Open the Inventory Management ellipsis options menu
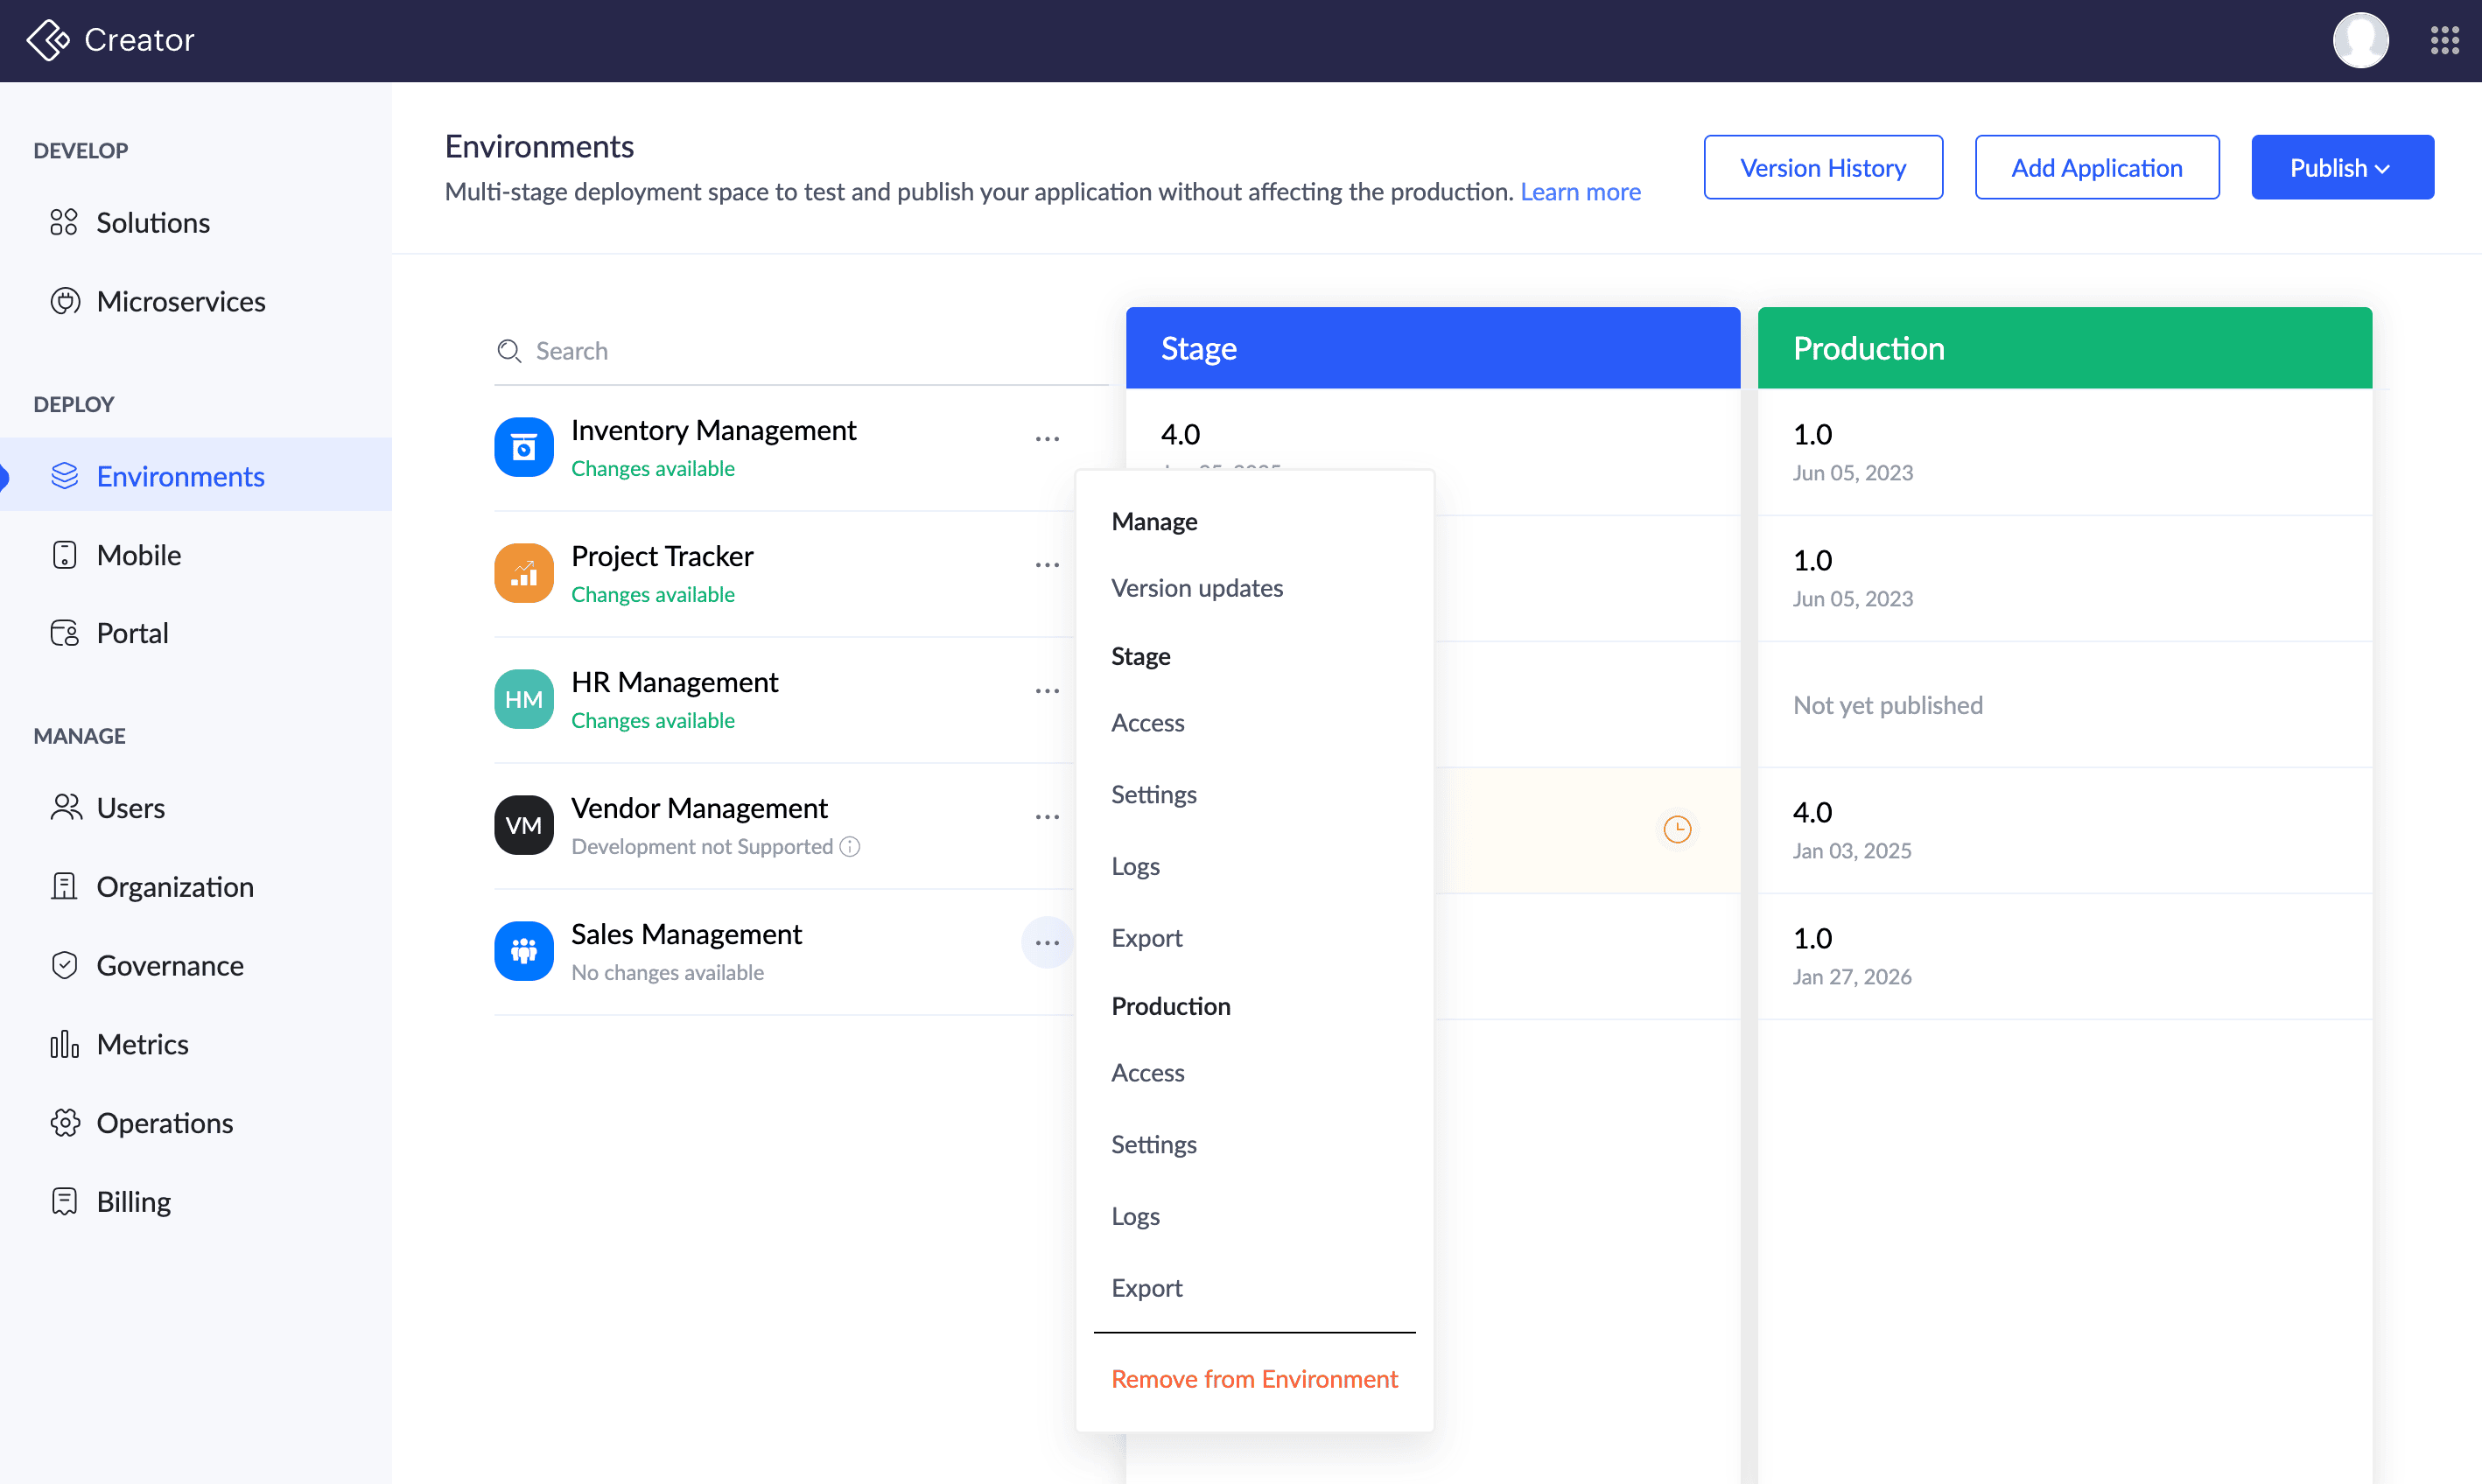The image size is (2482, 1484). (x=1047, y=439)
